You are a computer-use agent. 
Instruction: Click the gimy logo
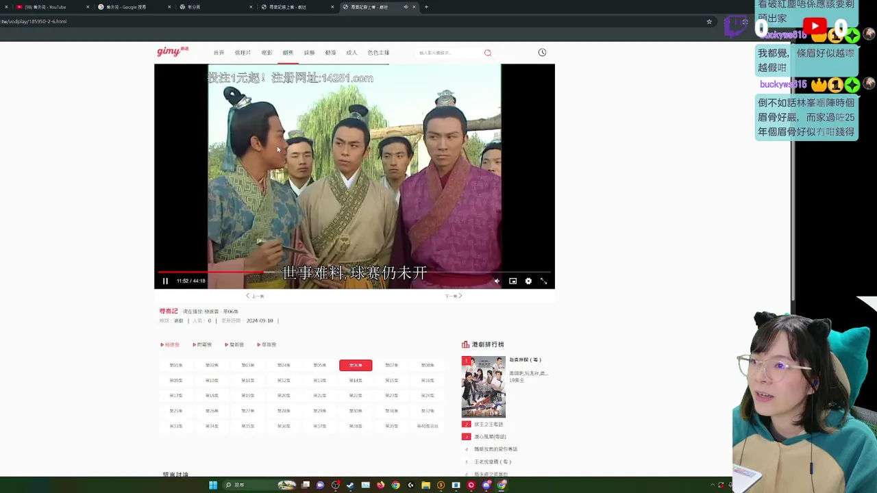pos(173,51)
